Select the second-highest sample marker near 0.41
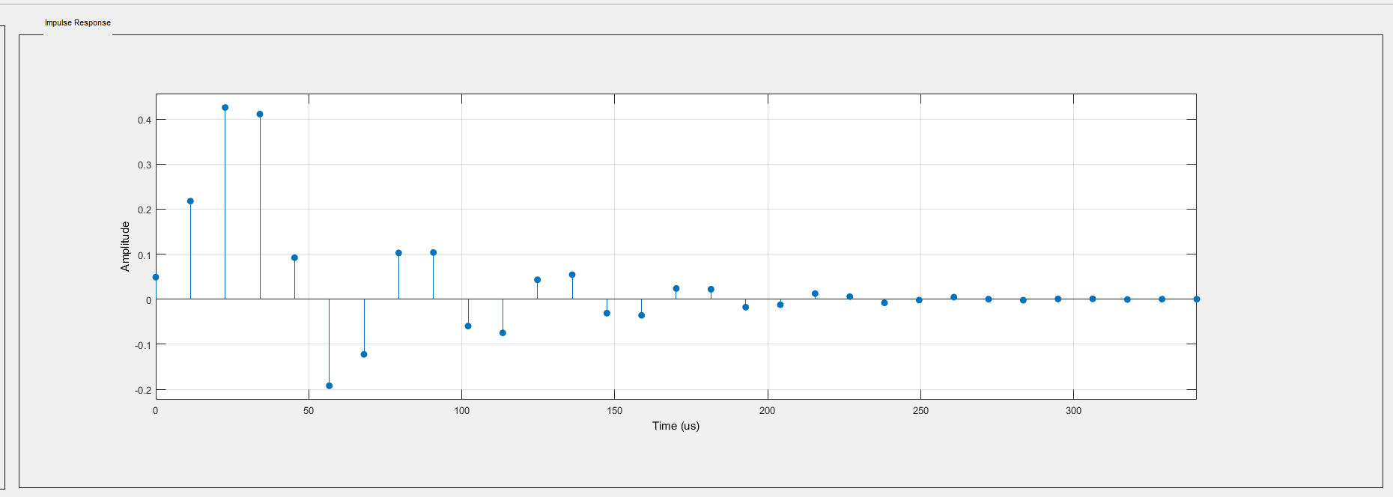Screen dimensions: 1393x497 point(260,115)
